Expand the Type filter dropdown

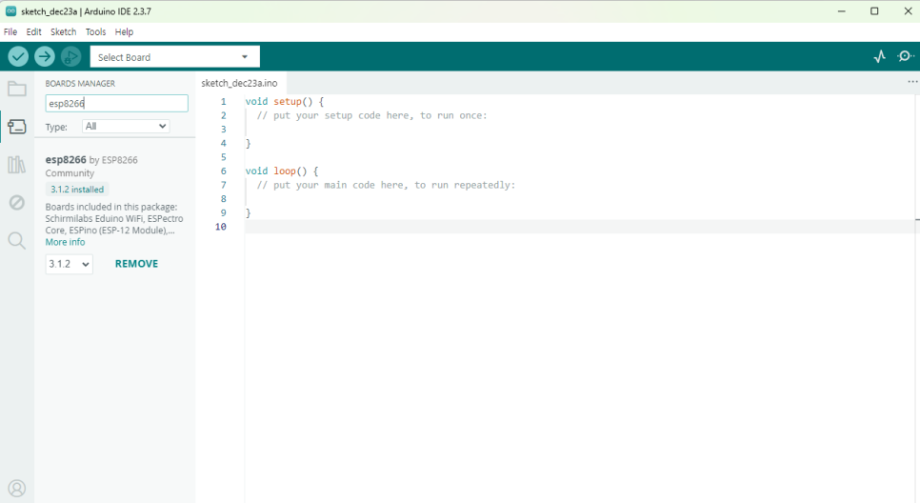point(126,126)
